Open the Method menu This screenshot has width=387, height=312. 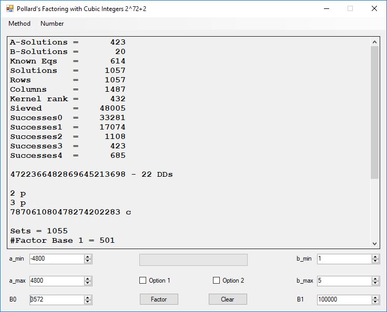tap(19, 24)
